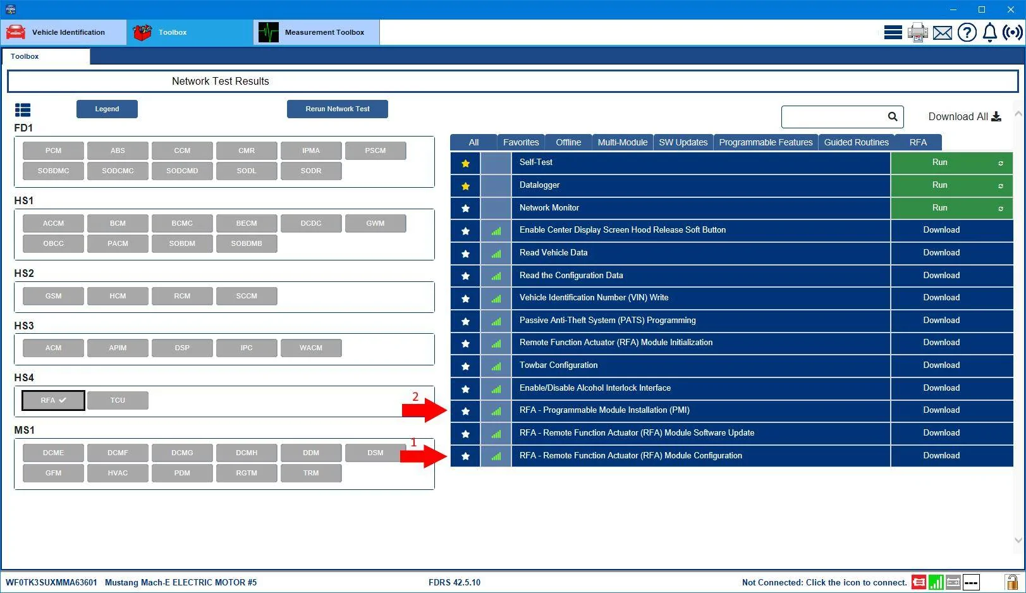The image size is (1026, 593).
Task: Click the gray VCM device icon in status bar
Action: click(953, 582)
